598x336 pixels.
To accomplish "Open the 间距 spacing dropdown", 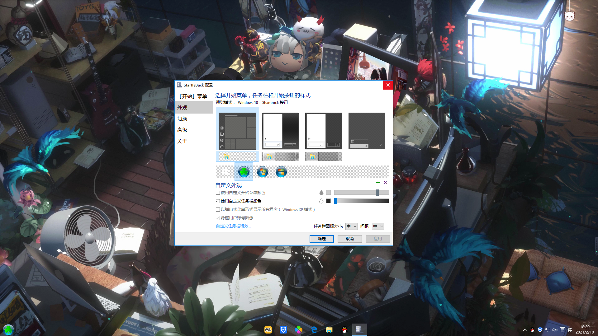I will tap(378, 226).
